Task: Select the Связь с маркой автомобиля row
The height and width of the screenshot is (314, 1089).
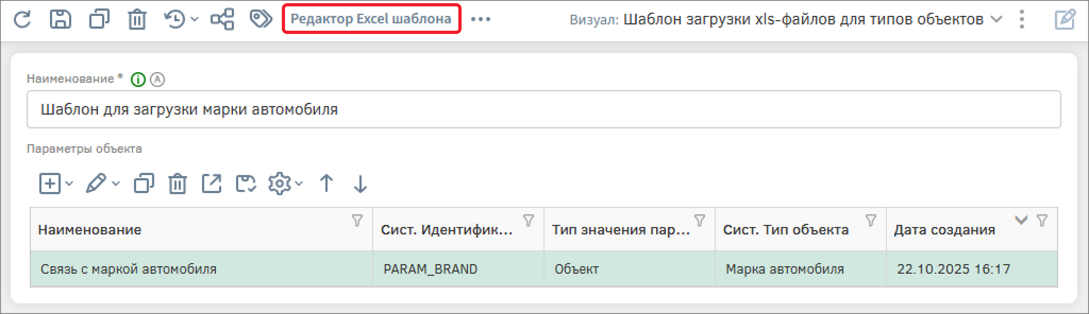Action: [x=202, y=269]
